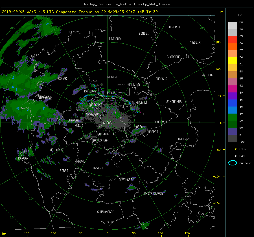
Task: Select the NARAGUND label
Action: point(95,105)
